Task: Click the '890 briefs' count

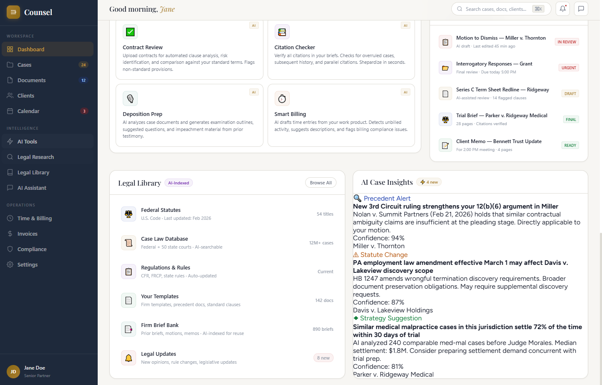Action: click(323, 329)
